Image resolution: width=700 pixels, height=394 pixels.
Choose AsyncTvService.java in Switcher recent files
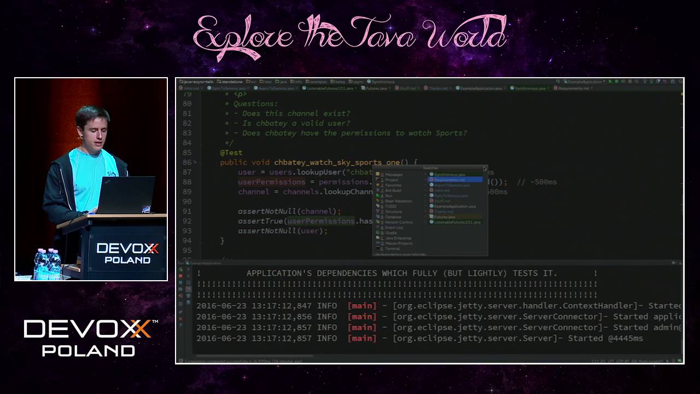point(455,185)
